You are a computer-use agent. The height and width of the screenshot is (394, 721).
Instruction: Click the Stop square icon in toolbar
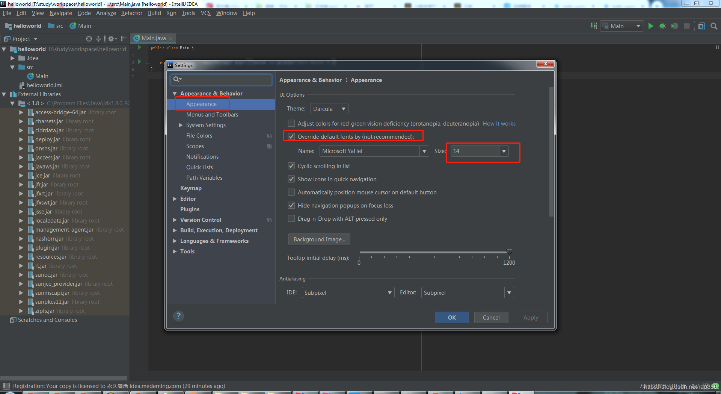tap(687, 26)
